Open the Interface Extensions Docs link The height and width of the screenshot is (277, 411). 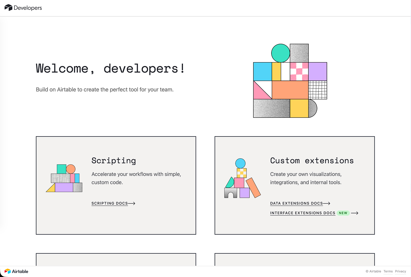tap(303, 213)
